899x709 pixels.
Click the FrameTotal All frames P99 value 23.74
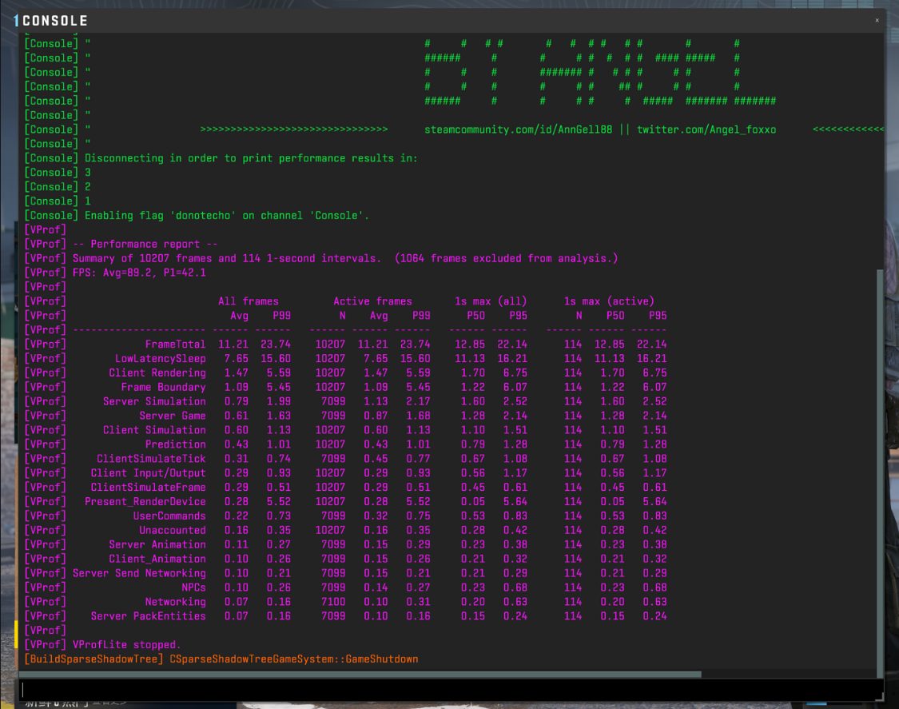click(x=275, y=345)
